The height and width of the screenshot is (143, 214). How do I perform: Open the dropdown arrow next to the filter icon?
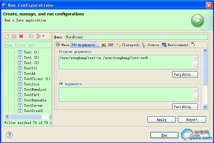(x=43, y=36)
